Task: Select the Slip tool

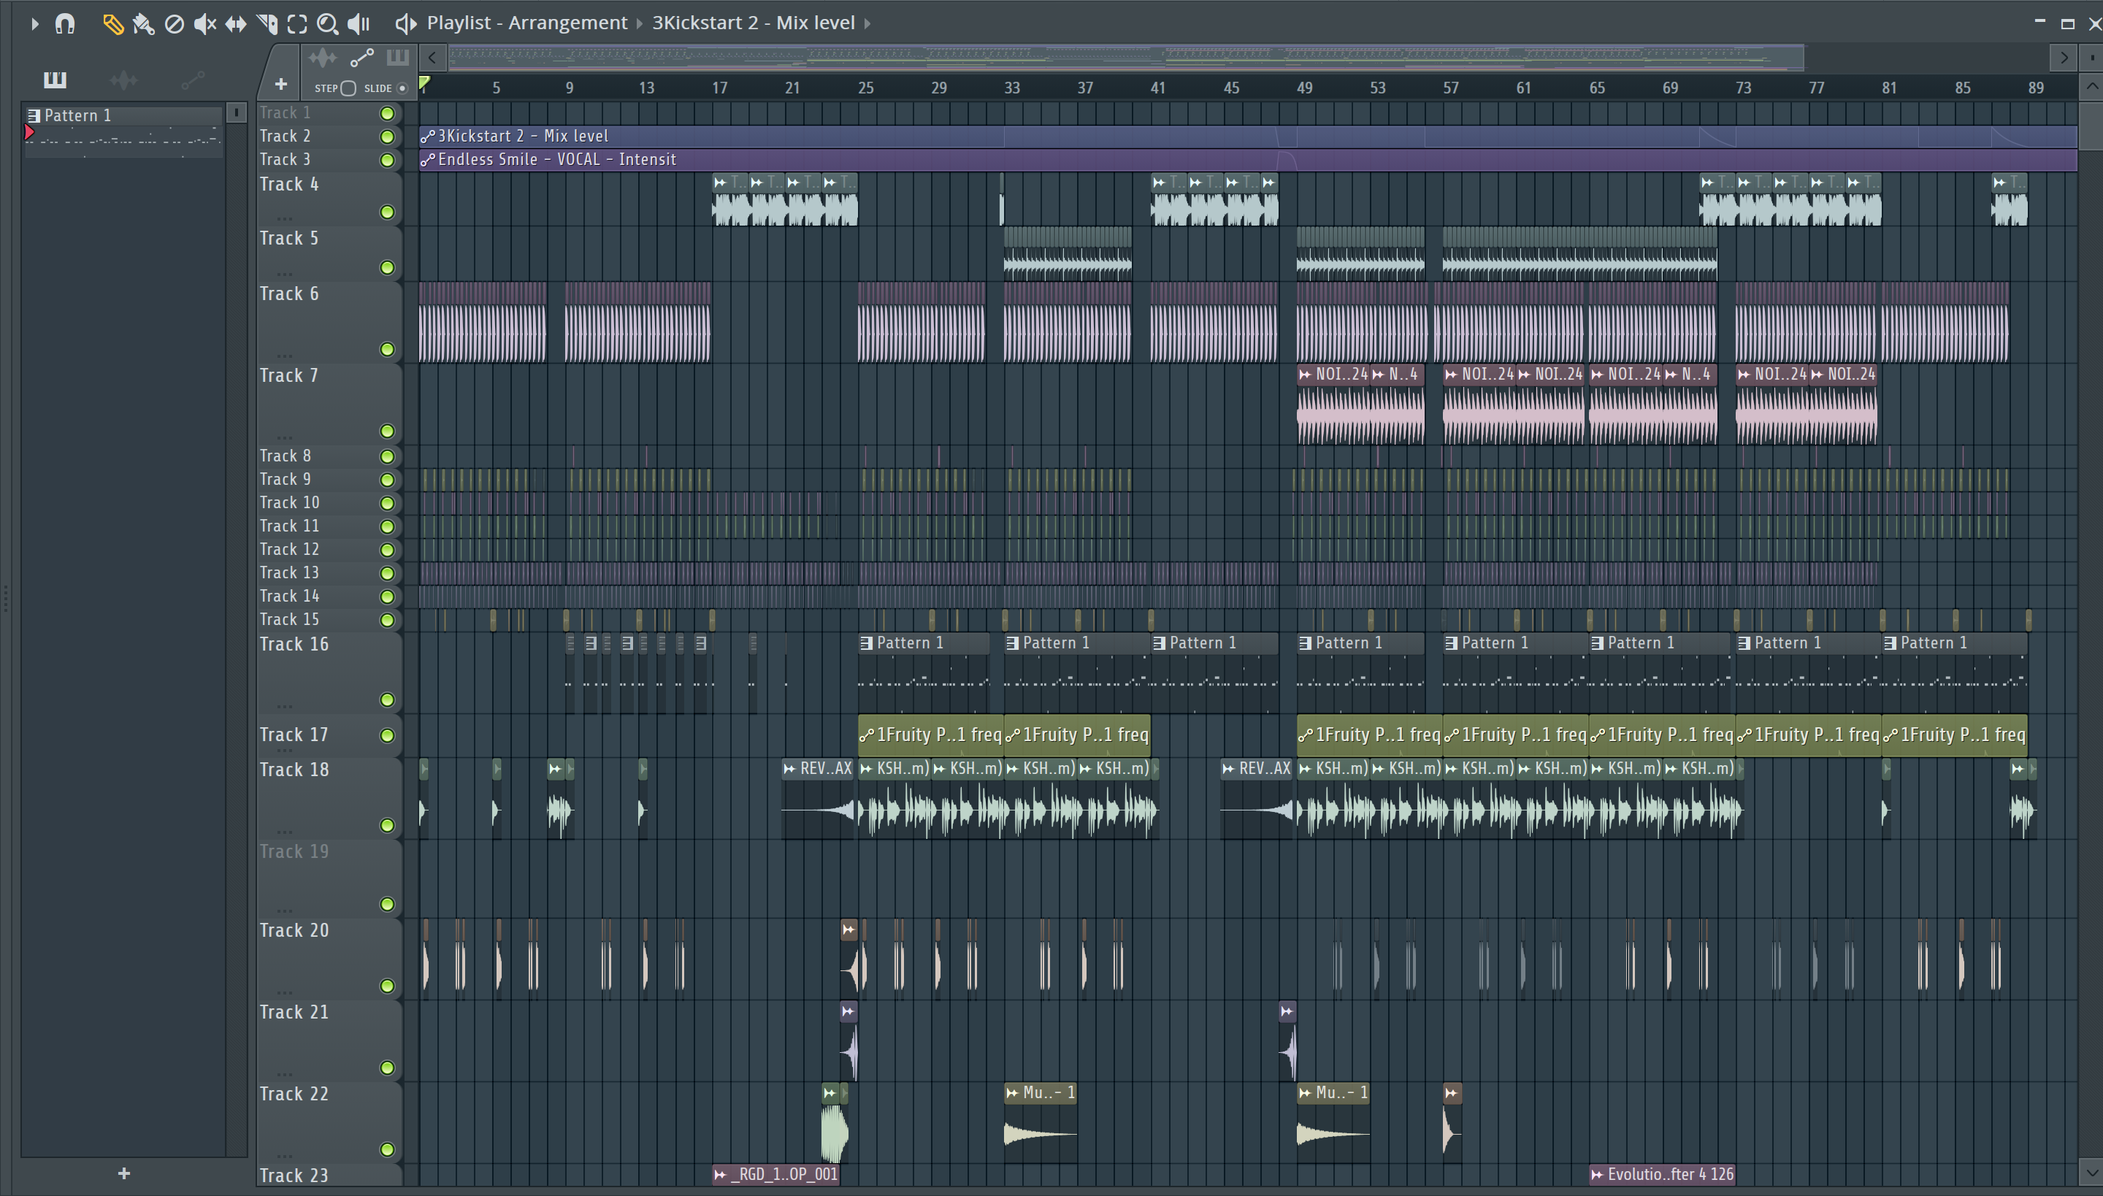Action: 236,24
